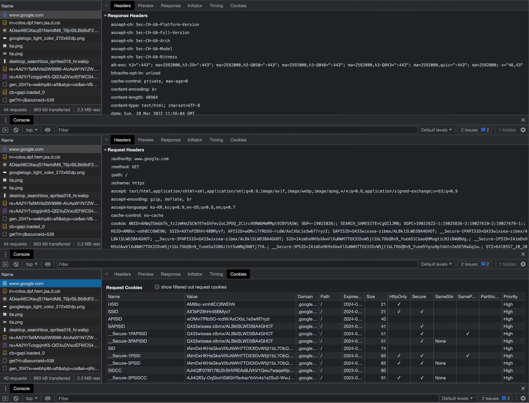Screen dimensions: 529x403
Task: Clear the console below Response Headers pane
Action: click(16, 130)
